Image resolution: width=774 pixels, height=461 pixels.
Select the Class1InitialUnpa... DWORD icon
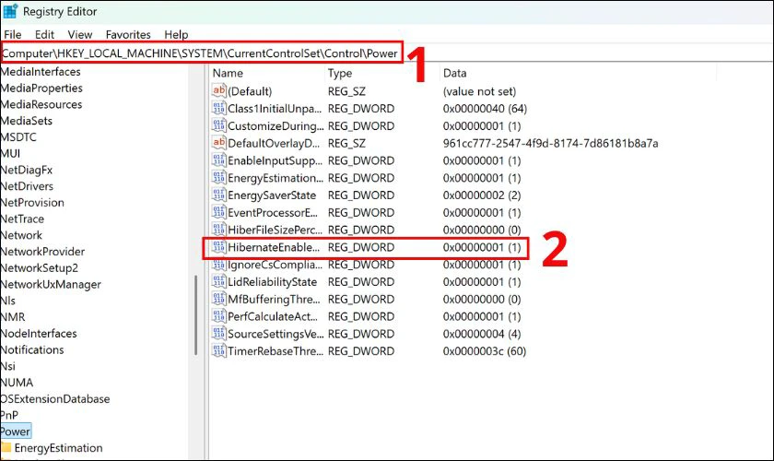(218, 108)
